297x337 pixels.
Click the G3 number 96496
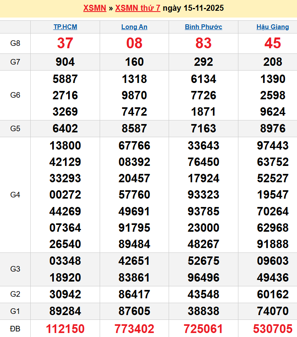[x=203, y=278]
